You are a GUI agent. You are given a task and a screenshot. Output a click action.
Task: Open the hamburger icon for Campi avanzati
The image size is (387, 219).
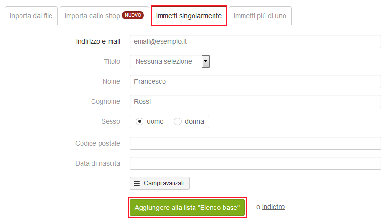[137, 183]
